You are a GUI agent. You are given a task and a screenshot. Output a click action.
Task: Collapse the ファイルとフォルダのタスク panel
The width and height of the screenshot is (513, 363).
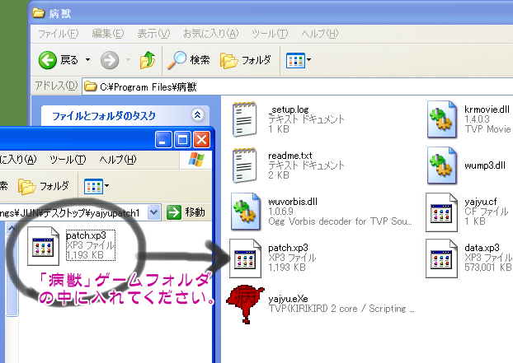click(196, 116)
